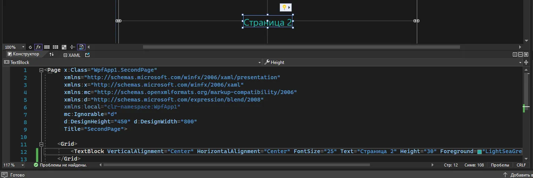
Task: Click d:DesignHeight="450" on line 8
Action: [x=97, y=122]
